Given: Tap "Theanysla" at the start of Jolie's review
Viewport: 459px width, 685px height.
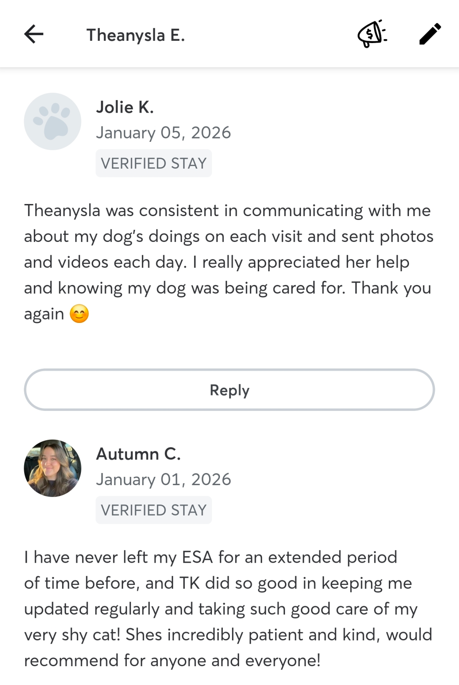Looking at the screenshot, I should pos(62,211).
